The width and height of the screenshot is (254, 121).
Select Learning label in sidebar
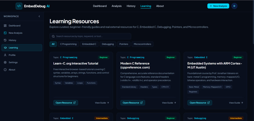(13, 48)
